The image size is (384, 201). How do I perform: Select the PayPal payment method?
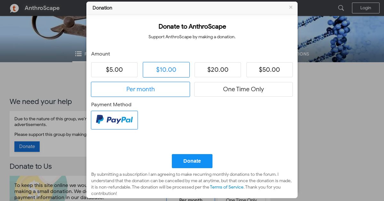(x=114, y=120)
